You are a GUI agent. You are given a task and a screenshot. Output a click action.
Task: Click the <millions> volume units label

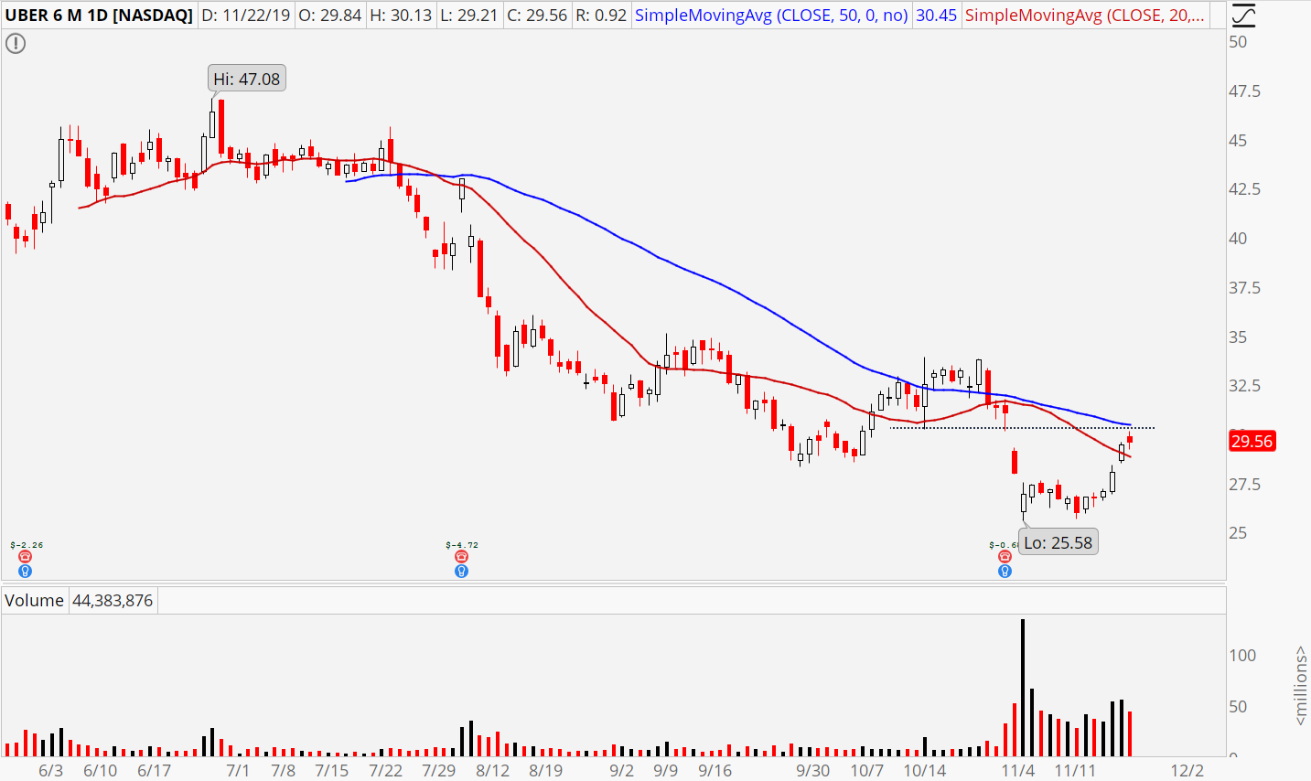point(1301,686)
